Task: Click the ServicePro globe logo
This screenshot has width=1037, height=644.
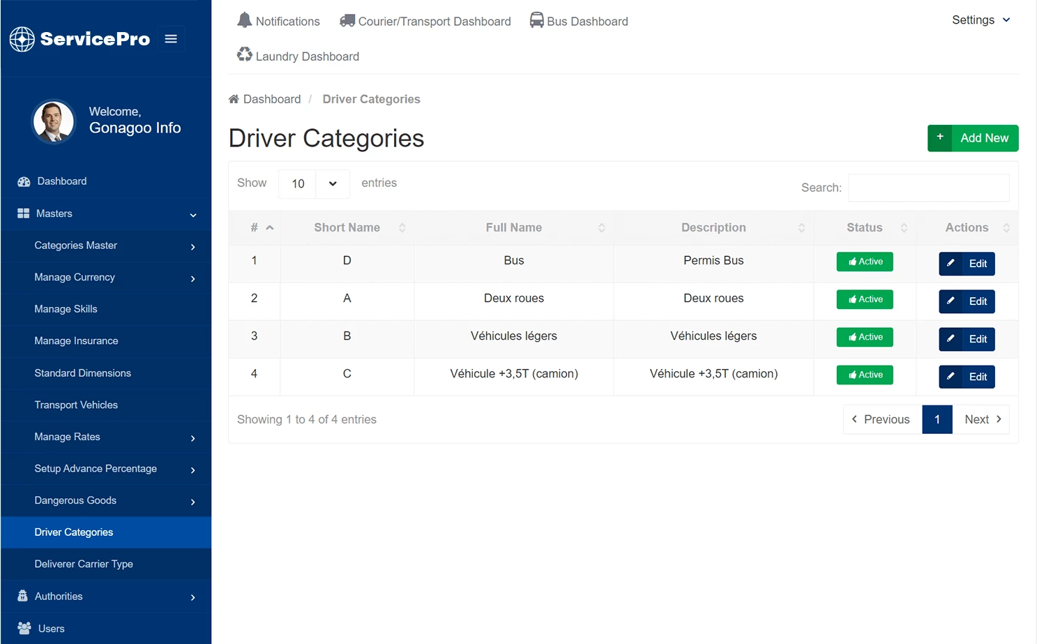Action: [x=22, y=39]
